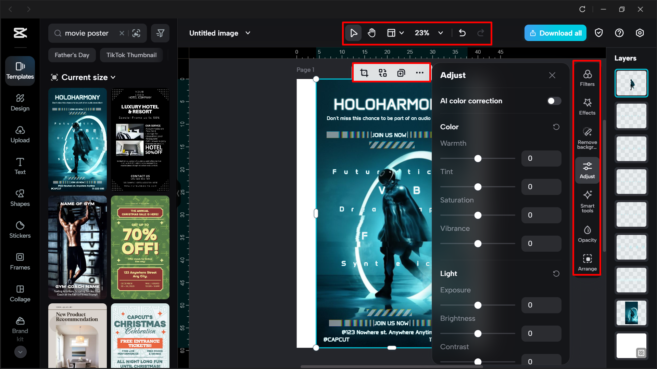Open the Opacity settings
Viewport: 657px width, 369px height.
click(x=587, y=234)
